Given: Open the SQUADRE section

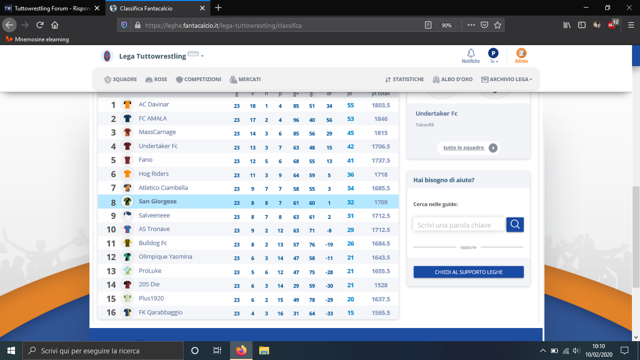Looking at the screenshot, I should [x=120, y=79].
